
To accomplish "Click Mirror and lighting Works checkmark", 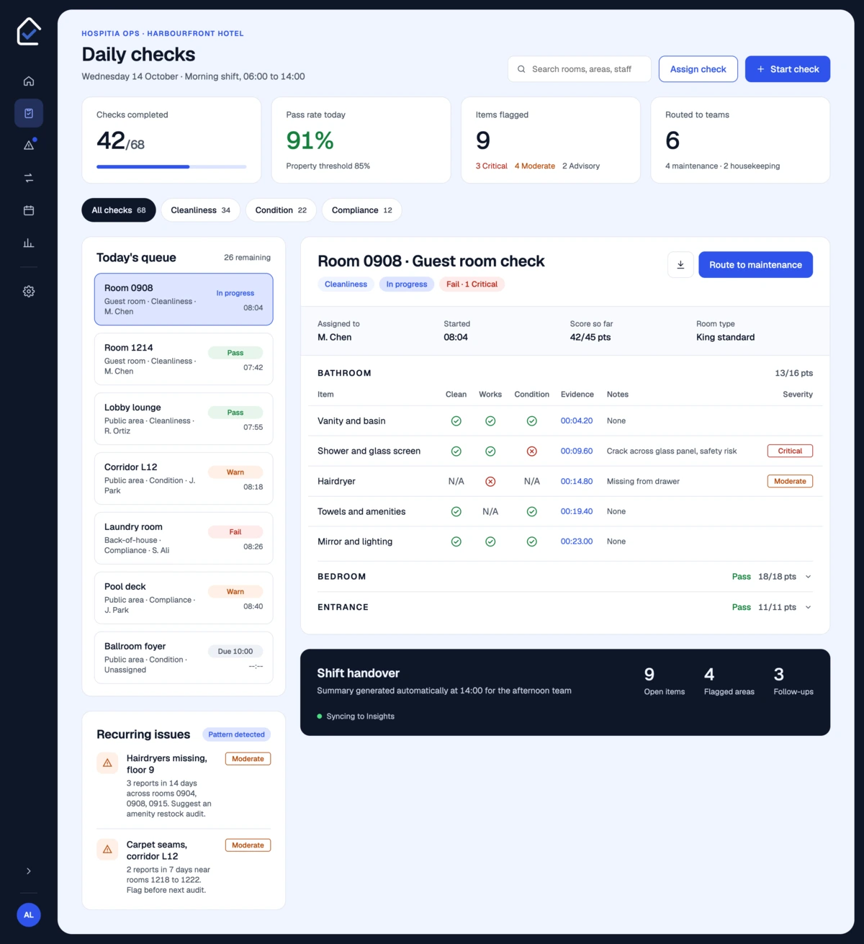I will (490, 541).
